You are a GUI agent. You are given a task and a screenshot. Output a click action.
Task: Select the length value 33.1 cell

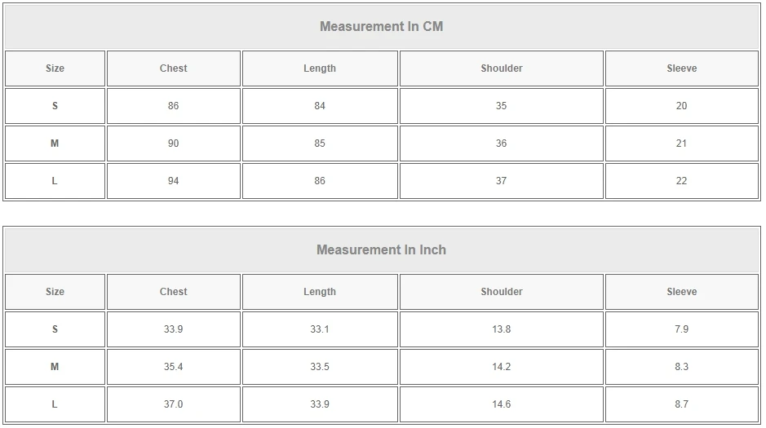point(320,329)
